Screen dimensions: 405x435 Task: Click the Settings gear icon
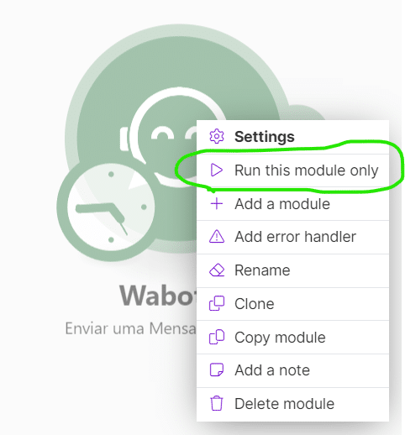[x=217, y=136]
